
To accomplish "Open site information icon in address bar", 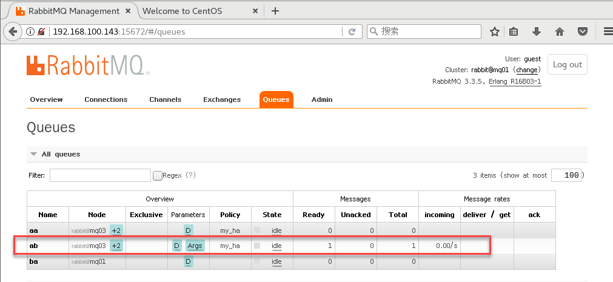I will [x=30, y=32].
